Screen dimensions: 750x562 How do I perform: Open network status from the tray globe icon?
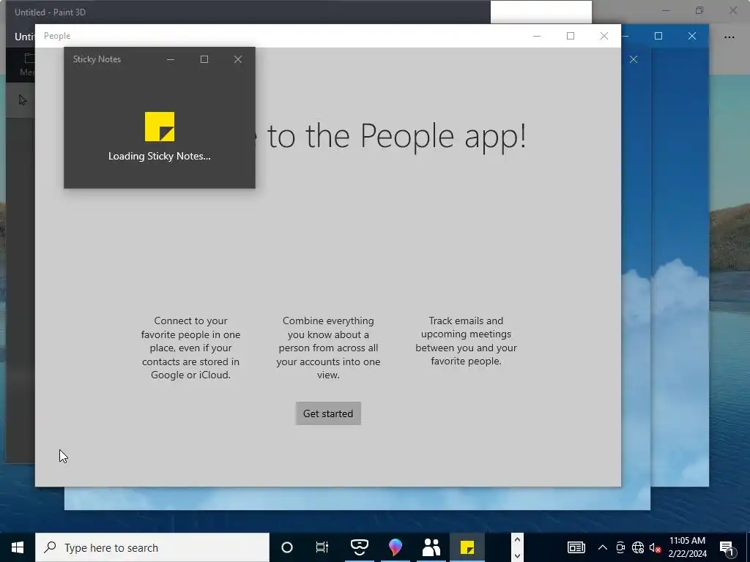[638, 547]
